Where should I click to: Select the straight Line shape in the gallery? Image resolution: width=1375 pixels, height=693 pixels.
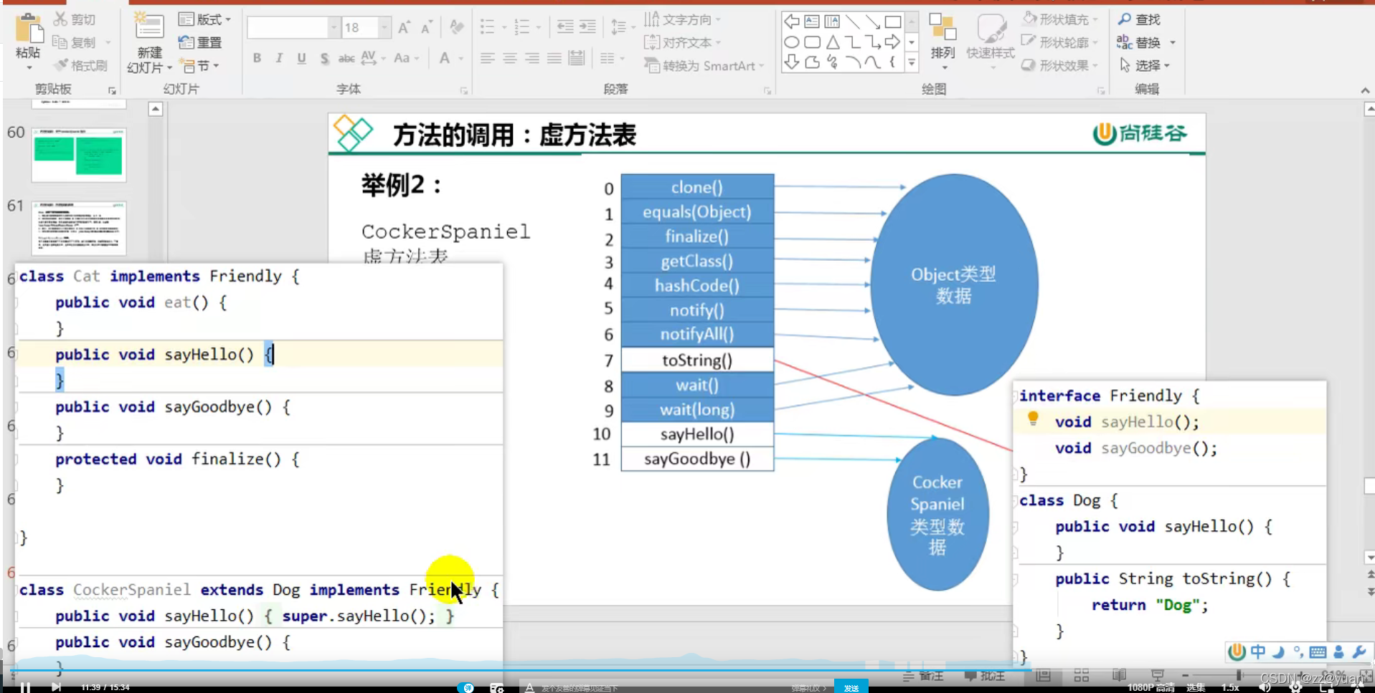852,21
